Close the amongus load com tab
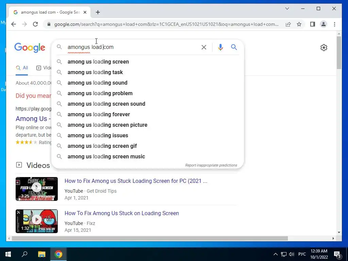The height and width of the screenshot is (261, 348). (x=85, y=12)
